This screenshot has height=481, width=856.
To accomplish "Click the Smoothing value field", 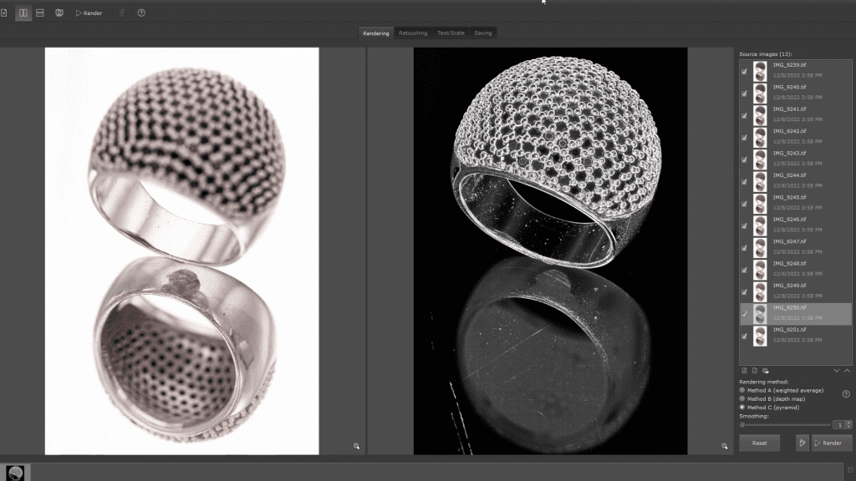I will [839, 425].
